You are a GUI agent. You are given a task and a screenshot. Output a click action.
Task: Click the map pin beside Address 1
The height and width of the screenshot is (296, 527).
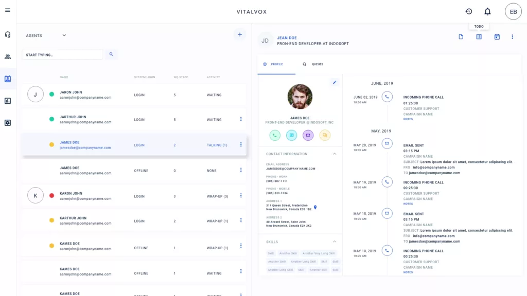click(315, 208)
